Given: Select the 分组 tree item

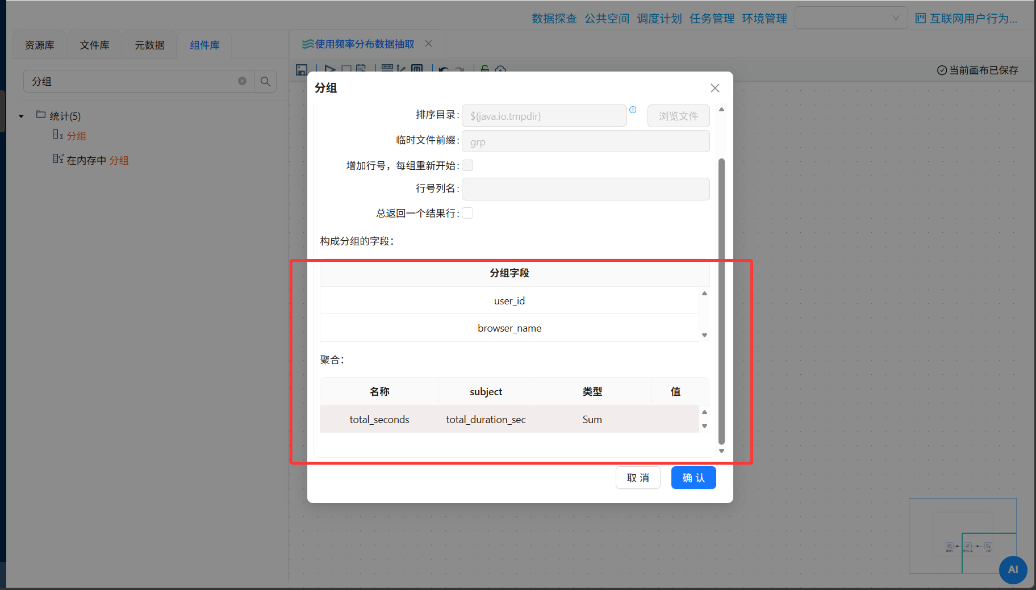Looking at the screenshot, I should [x=77, y=136].
